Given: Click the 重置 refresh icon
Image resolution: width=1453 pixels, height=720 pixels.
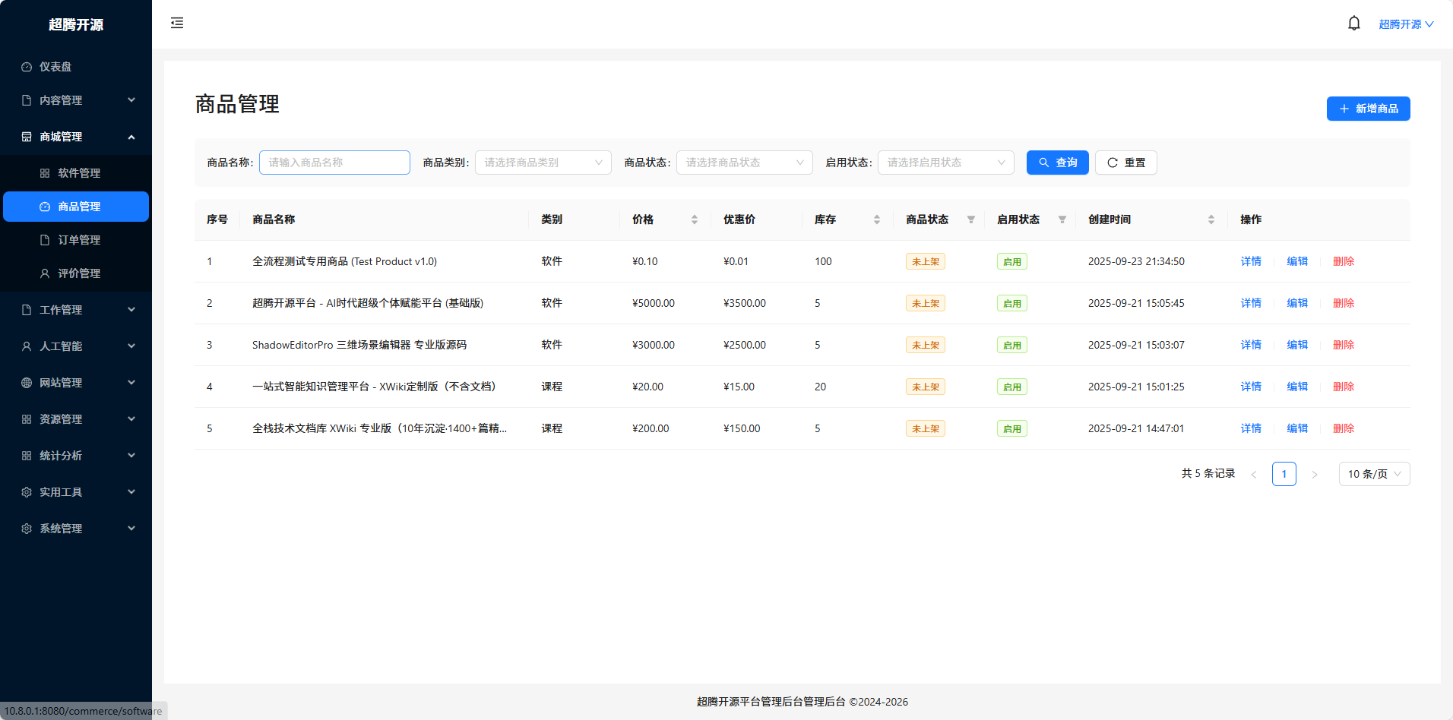Looking at the screenshot, I should tap(1112, 162).
